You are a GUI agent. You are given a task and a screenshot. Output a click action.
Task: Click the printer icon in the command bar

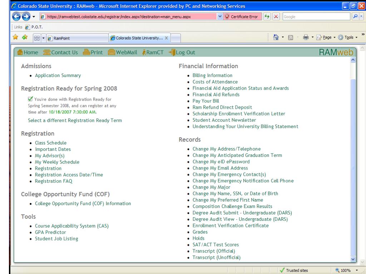[306, 37]
